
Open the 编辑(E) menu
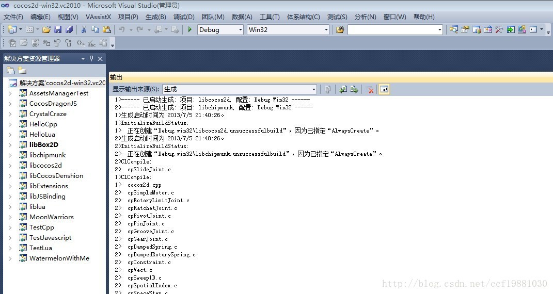tap(40, 17)
